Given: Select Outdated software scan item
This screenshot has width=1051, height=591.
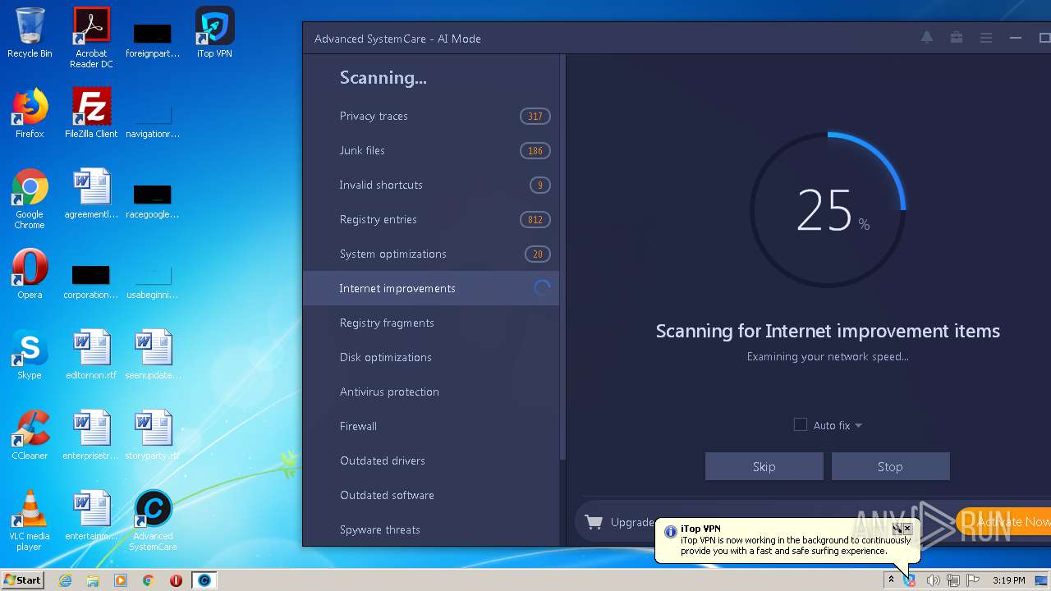Looking at the screenshot, I should click(431, 495).
